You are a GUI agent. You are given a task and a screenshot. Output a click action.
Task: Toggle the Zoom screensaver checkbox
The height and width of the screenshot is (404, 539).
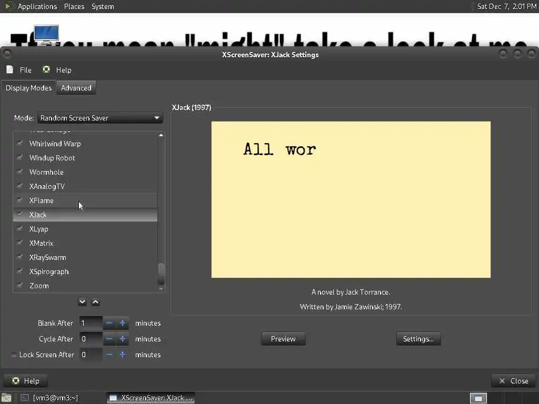[20, 286]
